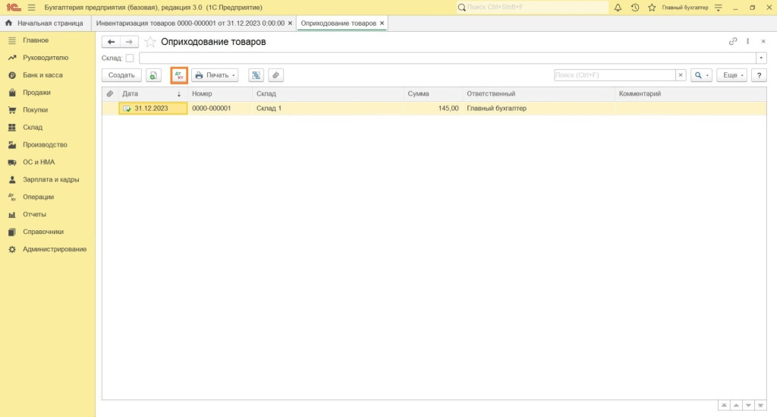Open attached files paperclip button

[275, 75]
